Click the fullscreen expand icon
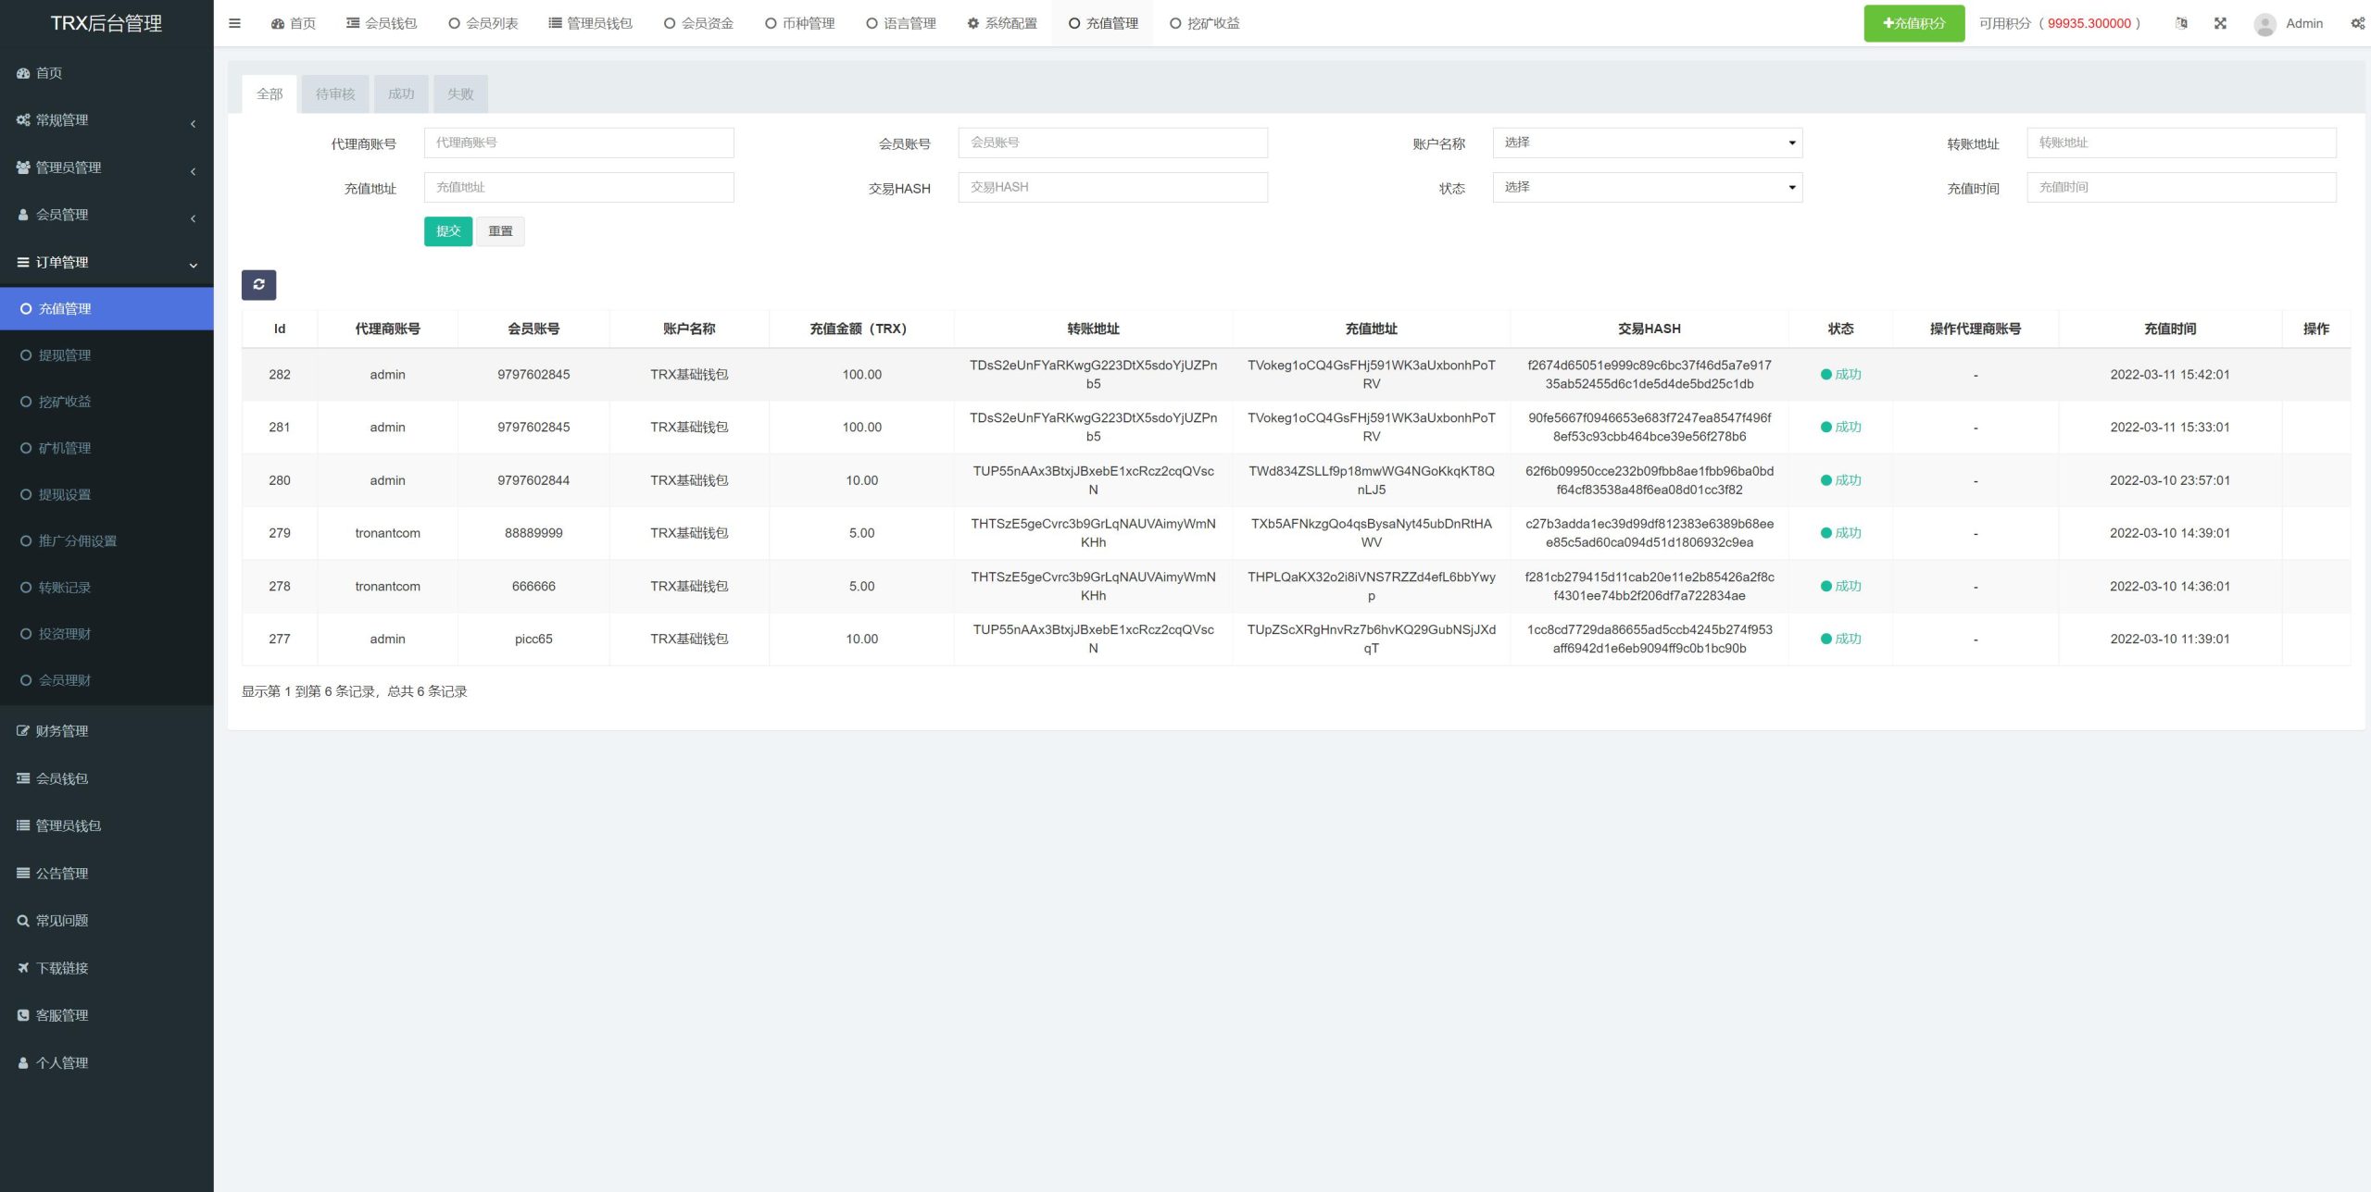2371x1192 pixels. 2220,23
